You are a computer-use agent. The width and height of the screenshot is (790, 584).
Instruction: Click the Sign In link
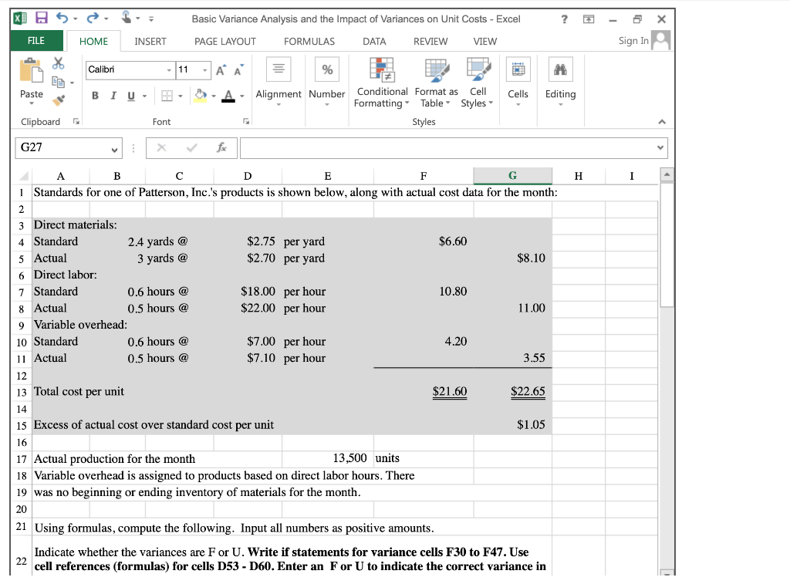point(634,40)
